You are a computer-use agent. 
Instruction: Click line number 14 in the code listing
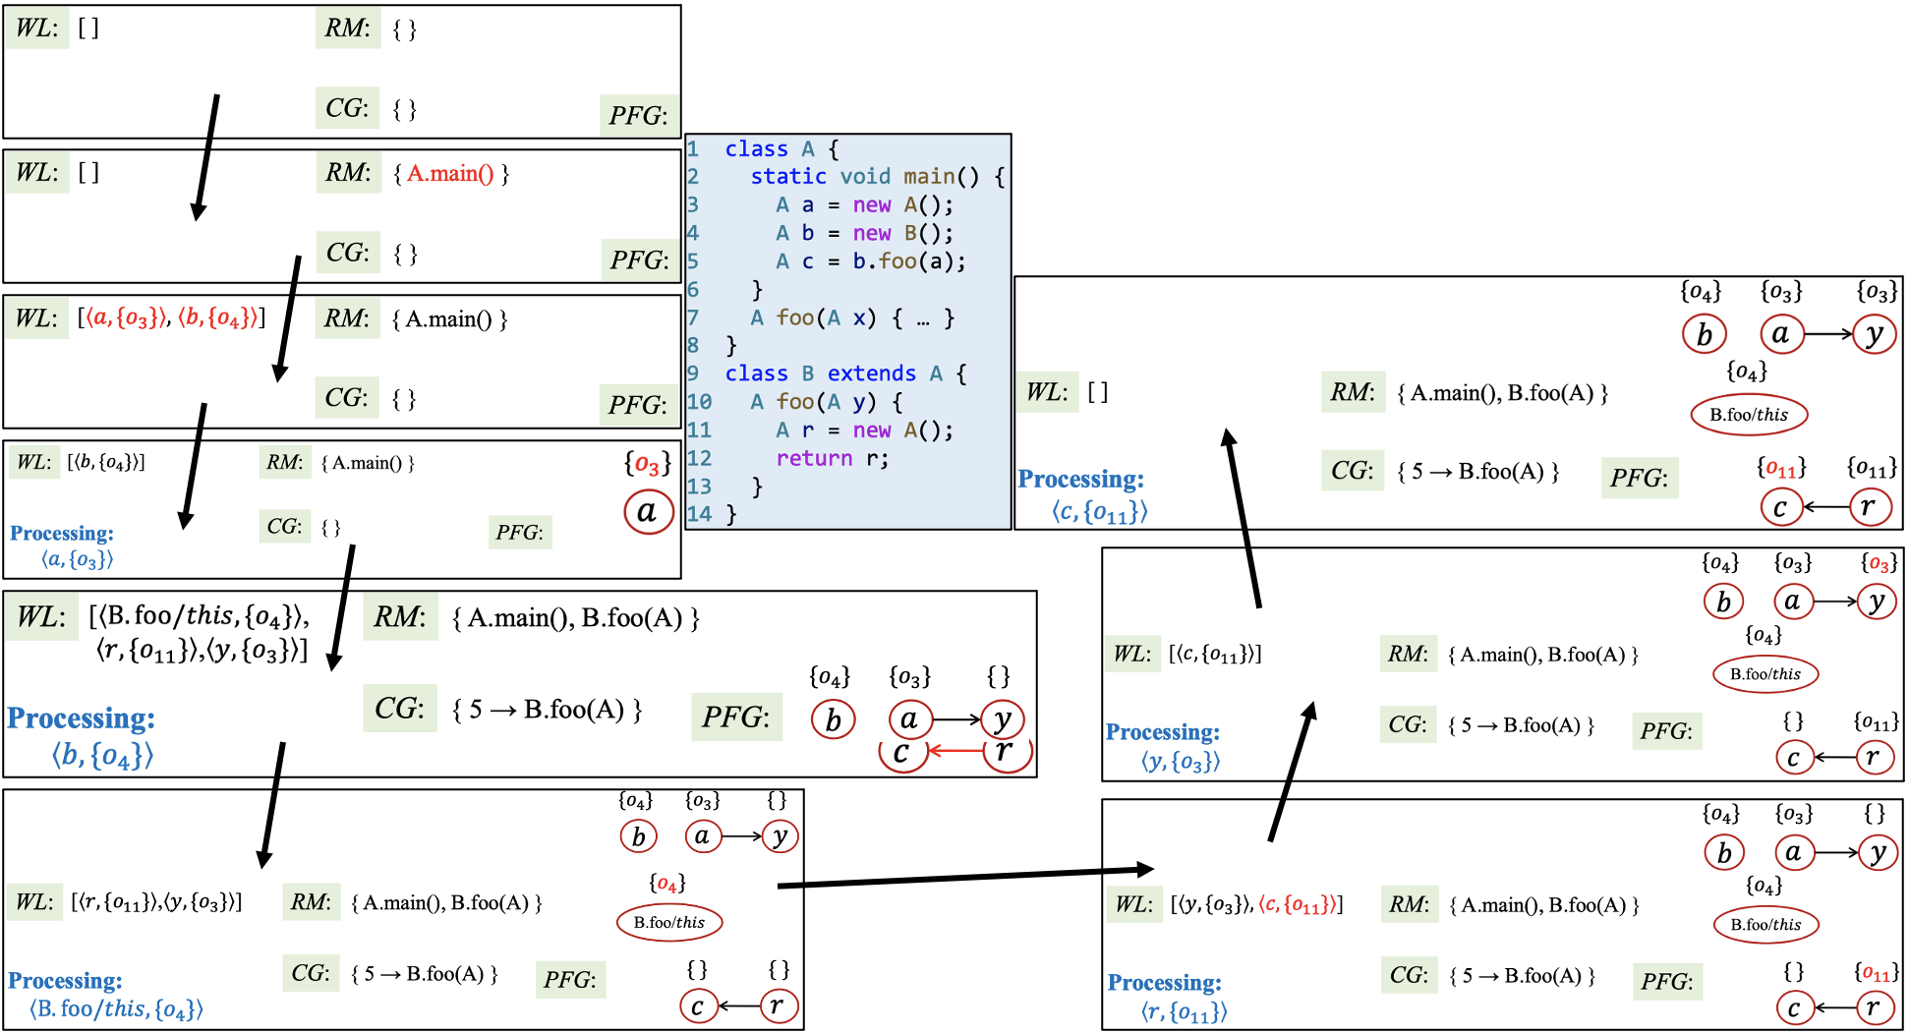(699, 514)
